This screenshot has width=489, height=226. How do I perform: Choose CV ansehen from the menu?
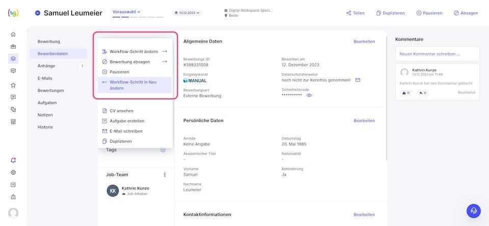click(x=121, y=111)
